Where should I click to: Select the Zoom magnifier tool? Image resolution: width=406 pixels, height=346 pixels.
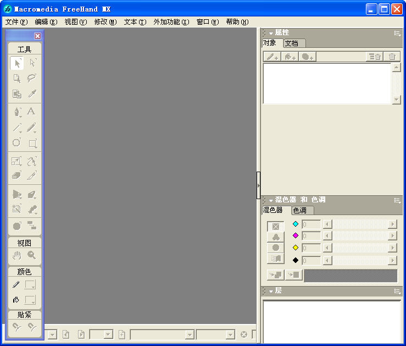pos(32,256)
